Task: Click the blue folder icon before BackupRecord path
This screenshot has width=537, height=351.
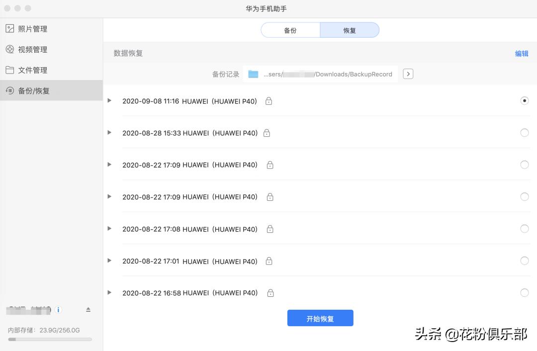Action: (x=254, y=74)
